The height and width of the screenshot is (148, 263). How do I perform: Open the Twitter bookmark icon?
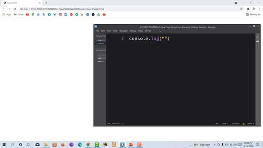coord(55,15)
